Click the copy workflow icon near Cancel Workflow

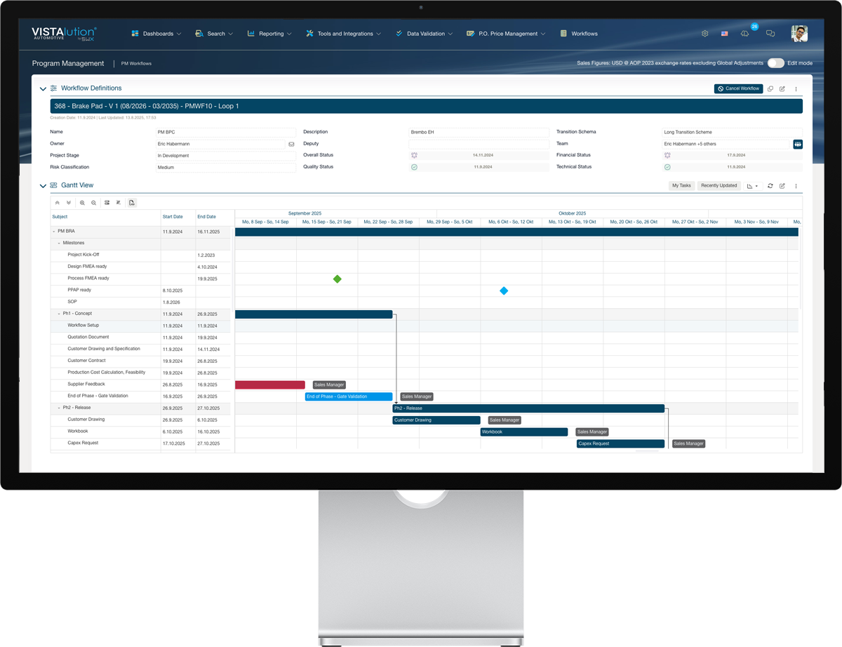pyautogui.click(x=770, y=88)
